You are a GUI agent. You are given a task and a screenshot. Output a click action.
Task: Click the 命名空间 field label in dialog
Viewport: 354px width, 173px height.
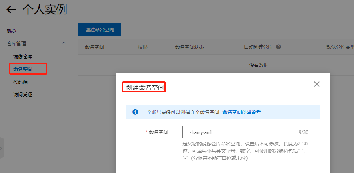click(x=158, y=132)
